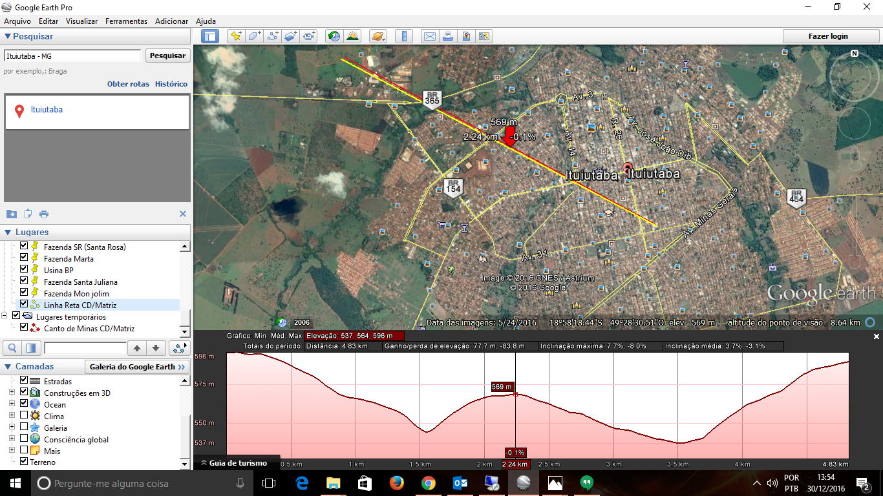The image size is (883, 496).
Task: Click the Fazer login button
Action: (828, 36)
